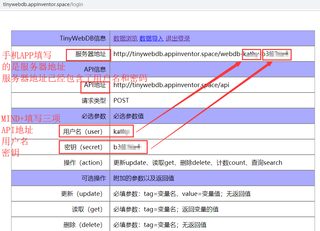Select the text 返回变量的值 in get row
320x231 pixels.
click(200, 209)
